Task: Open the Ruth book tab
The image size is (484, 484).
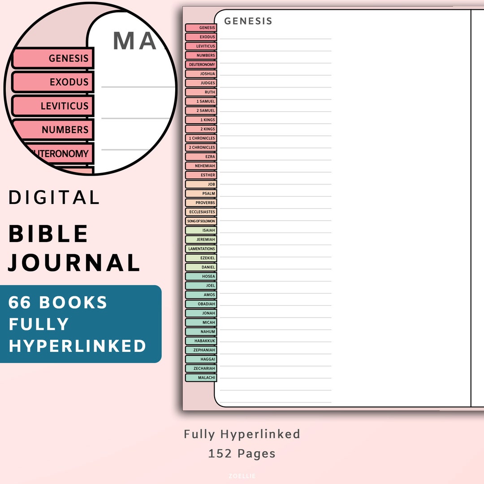Action: (201, 92)
